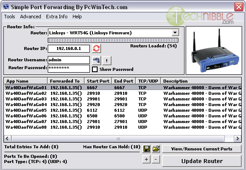Click the floppy disk save icon
The image size is (246, 170).
pyautogui.click(x=147, y=149)
